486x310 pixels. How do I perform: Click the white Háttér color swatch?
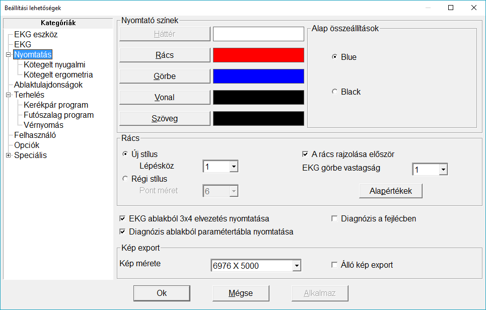pyautogui.click(x=258, y=34)
